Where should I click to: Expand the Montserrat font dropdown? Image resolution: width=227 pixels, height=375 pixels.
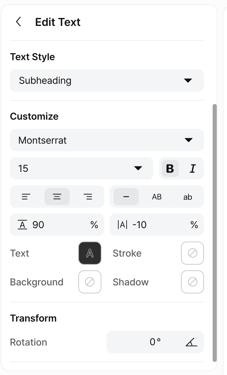(x=107, y=140)
